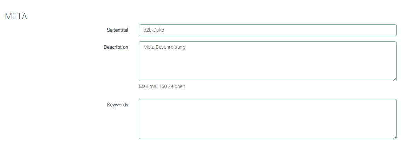Click the Seitentitel input field

pos(268,30)
